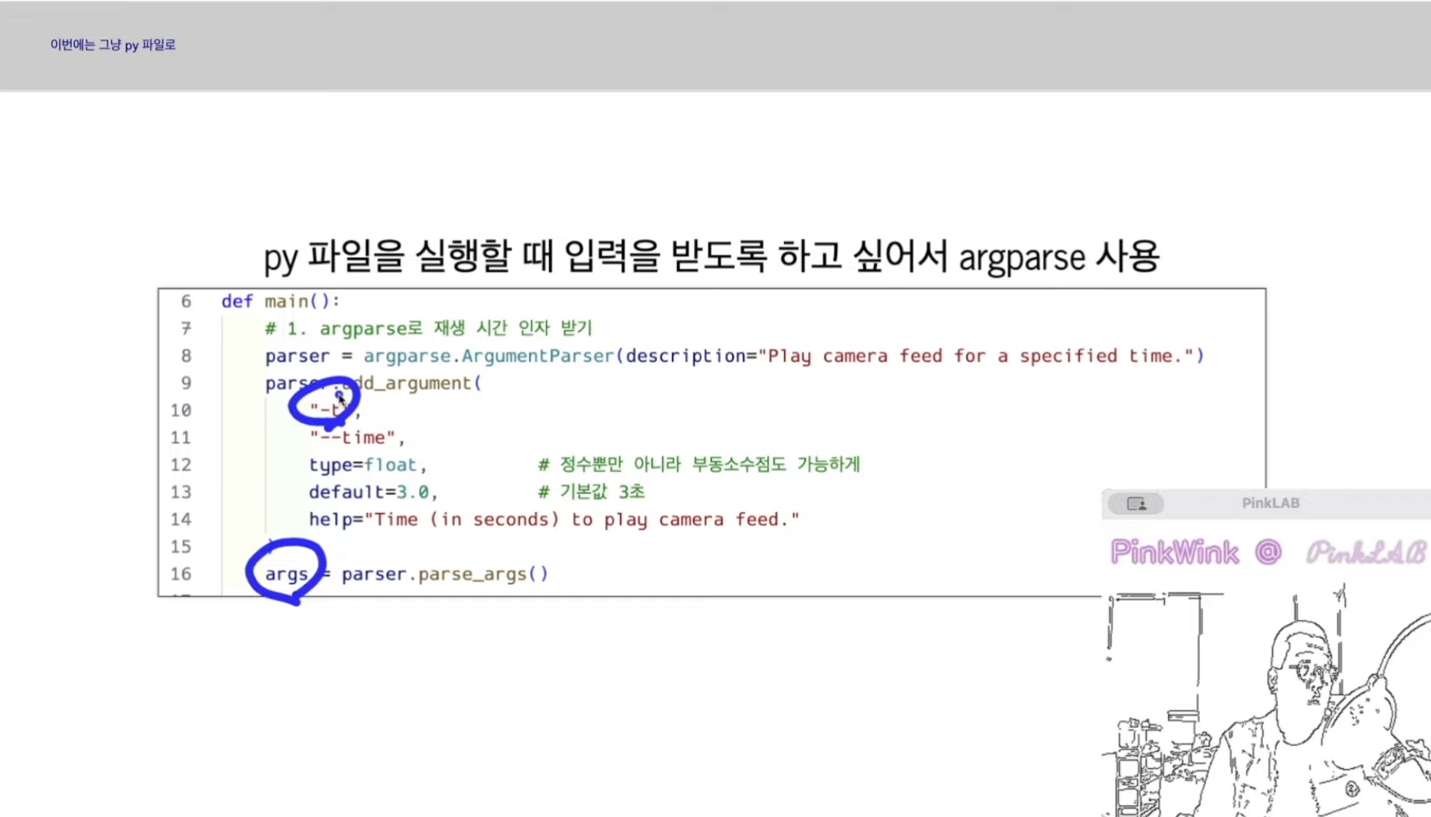Click the "이번에는 그냥 py 파일로" header text
This screenshot has width=1431, height=817.
[113, 45]
